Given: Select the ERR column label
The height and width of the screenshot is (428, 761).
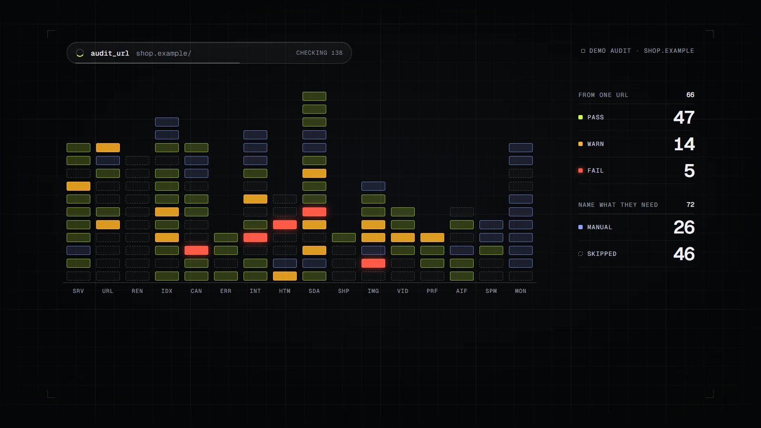Looking at the screenshot, I should 226,291.
